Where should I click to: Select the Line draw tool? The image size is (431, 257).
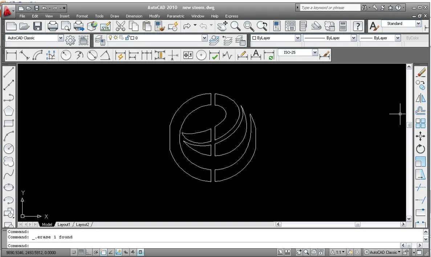pyautogui.click(x=9, y=72)
